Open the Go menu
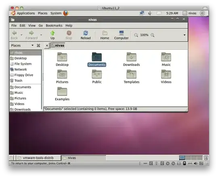This screenshot has height=178, width=218. tap(41, 25)
